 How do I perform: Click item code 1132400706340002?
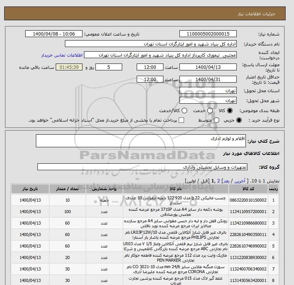[x=248, y=269]
